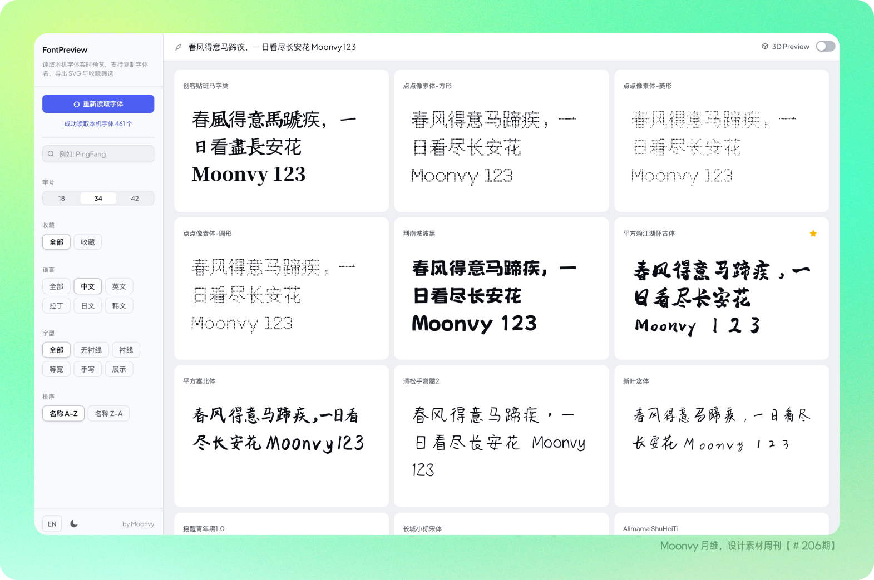Click the search magnifier icon
This screenshot has width=874, height=580.
pyautogui.click(x=51, y=154)
